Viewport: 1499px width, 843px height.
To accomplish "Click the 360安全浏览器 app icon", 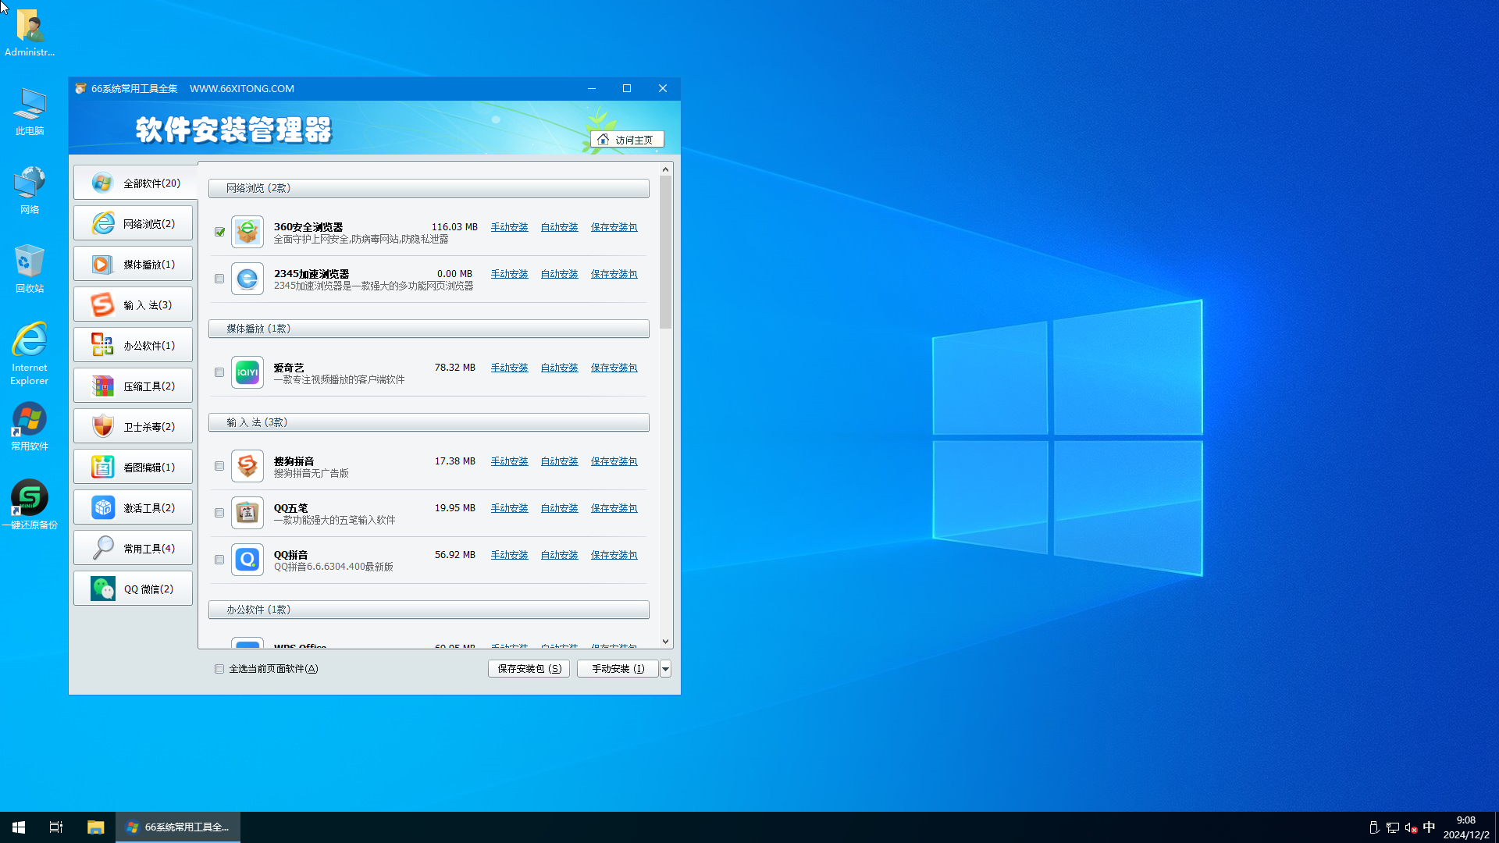I will pyautogui.click(x=247, y=232).
